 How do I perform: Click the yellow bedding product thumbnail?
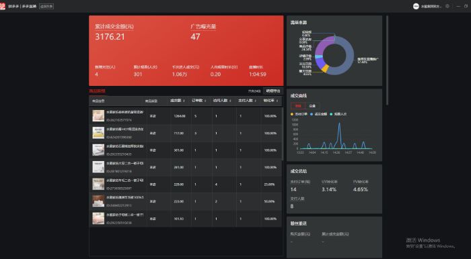pyautogui.click(x=98, y=133)
